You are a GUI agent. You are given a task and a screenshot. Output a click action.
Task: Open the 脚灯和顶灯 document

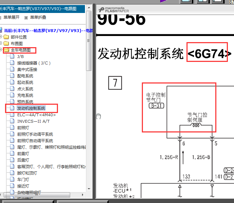click(27, 173)
